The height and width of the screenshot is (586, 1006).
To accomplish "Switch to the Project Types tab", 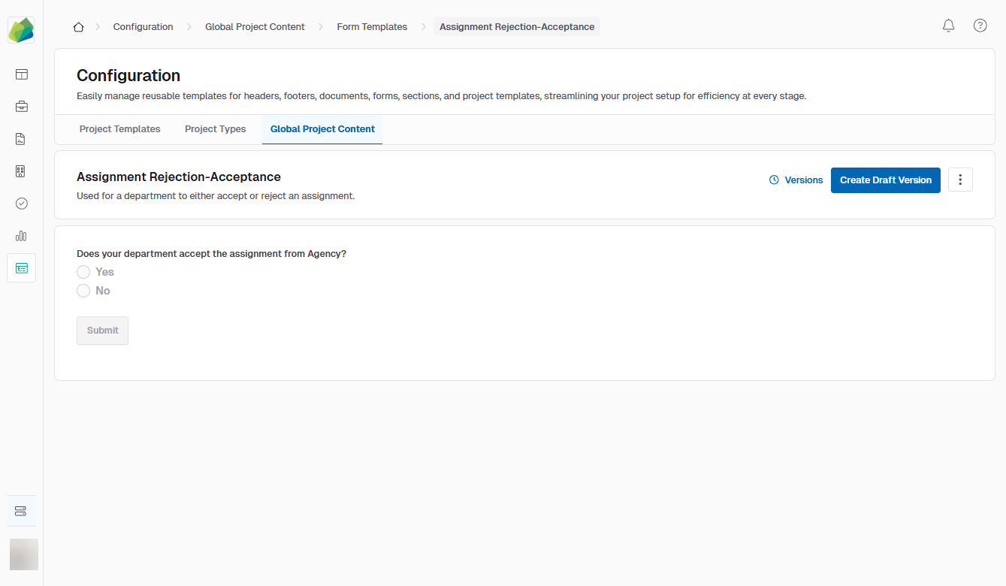I will tap(215, 129).
